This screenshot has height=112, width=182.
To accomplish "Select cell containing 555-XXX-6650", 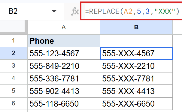I will point(136,103).
